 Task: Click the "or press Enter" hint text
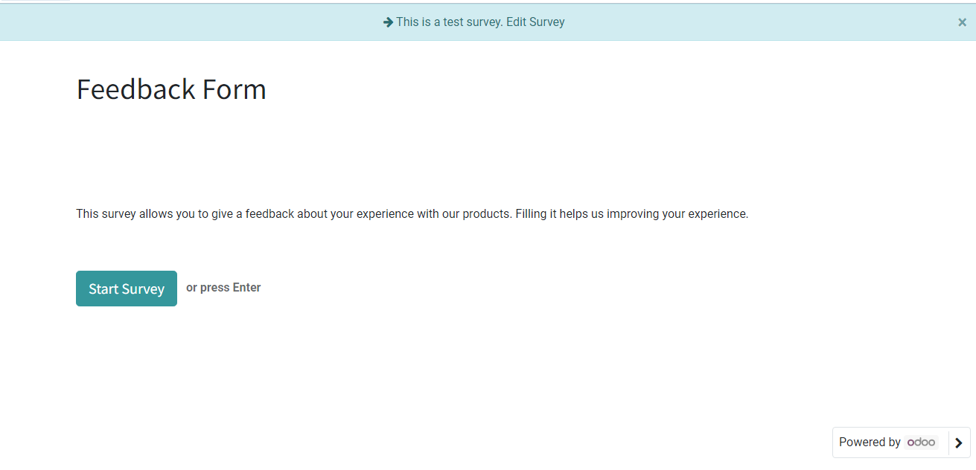pos(223,288)
